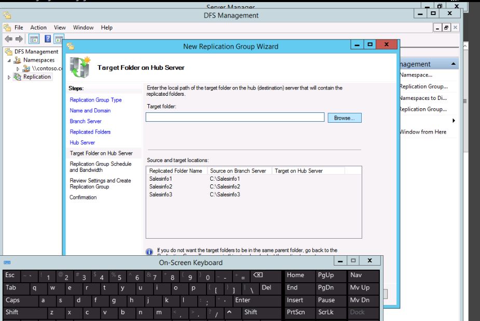The height and width of the screenshot is (321, 480).
Task: Select the Salesinfo2 row in locations list
Action: pos(160,186)
